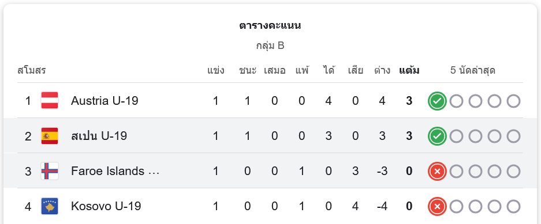Click the Faroe Islands flag icon
The image size is (541, 224).
point(50,171)
